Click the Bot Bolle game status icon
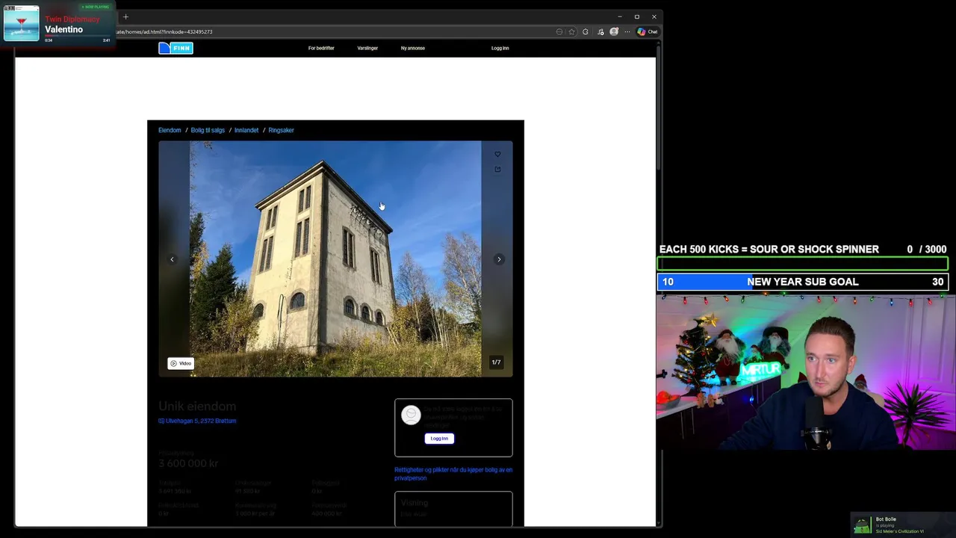 pyautogui.click(x=862, y=525)
